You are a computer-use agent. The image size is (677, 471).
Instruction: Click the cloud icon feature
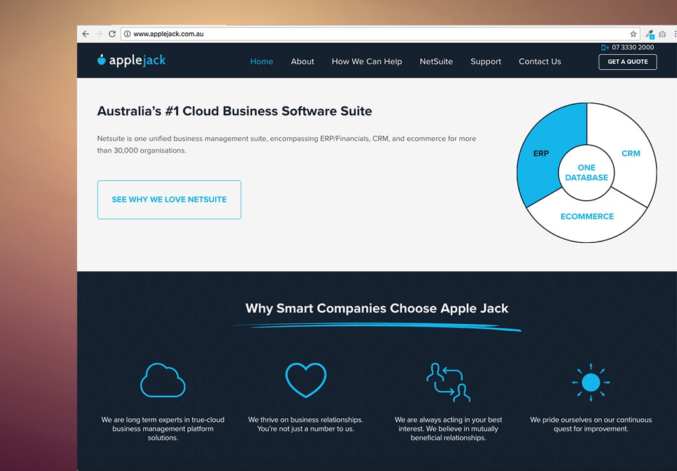point(162,380)
